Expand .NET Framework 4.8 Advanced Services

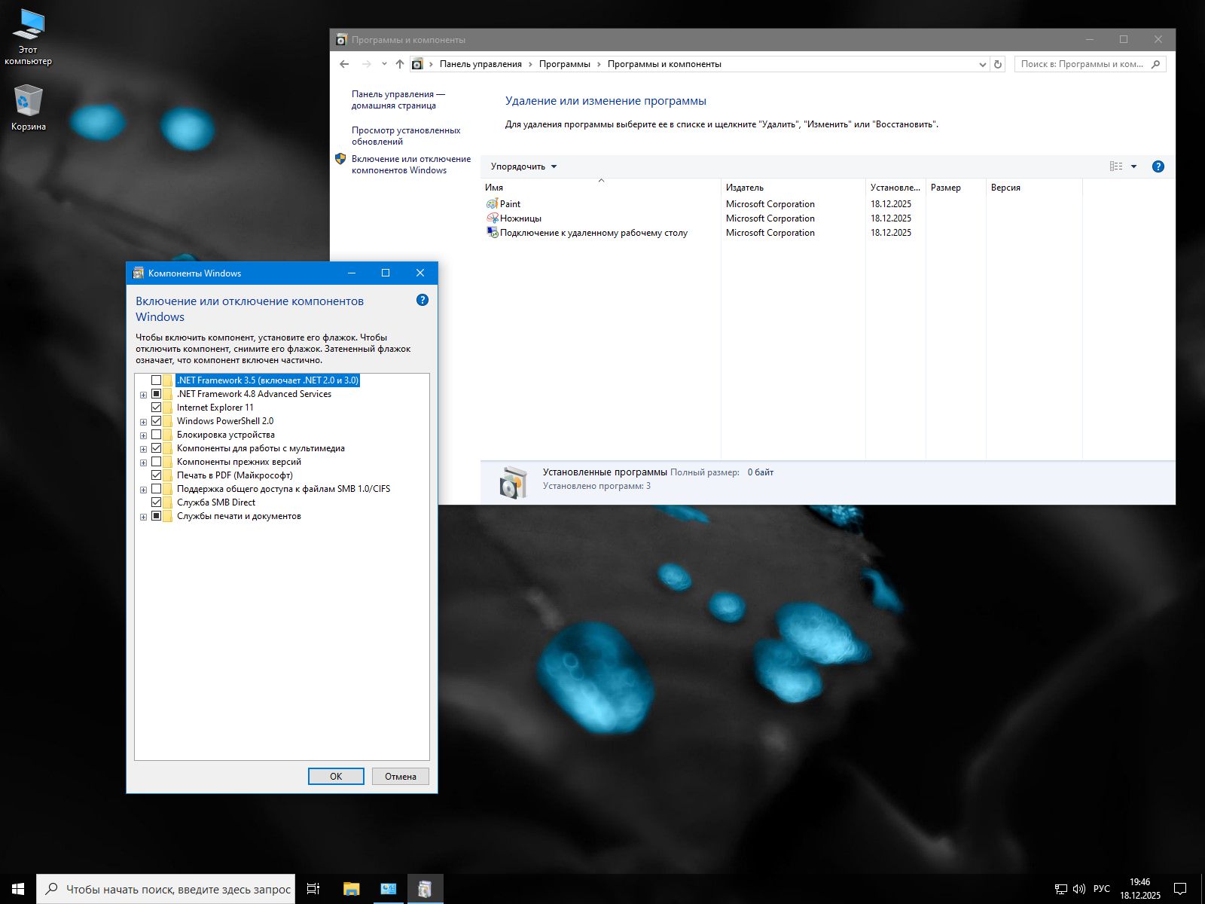(144, 393)
